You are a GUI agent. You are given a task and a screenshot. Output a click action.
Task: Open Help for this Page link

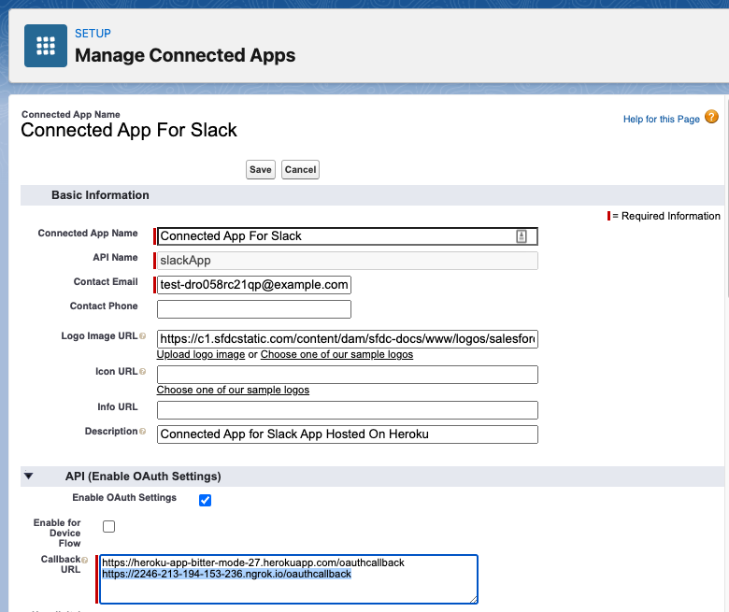click(x=661, y=119)
